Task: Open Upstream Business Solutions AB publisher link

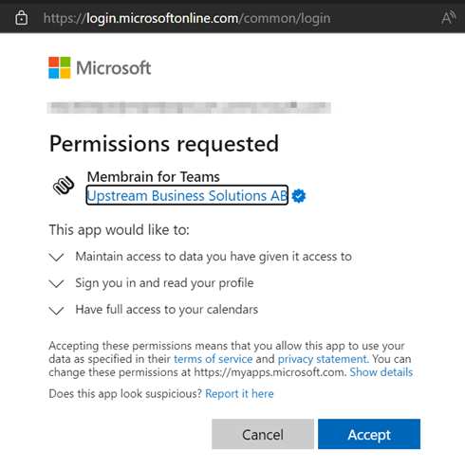Action: 187,195
